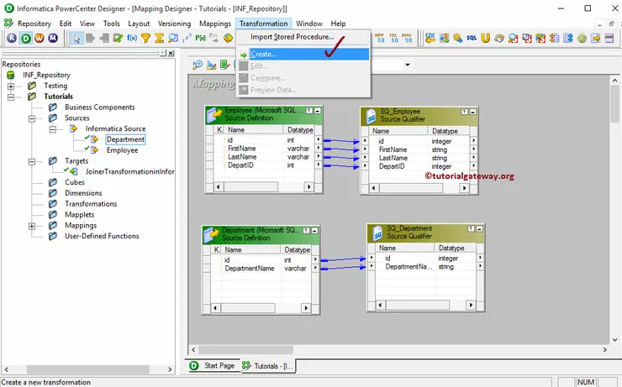
Task: Open the Mappings menu
Action: tap(215, 24)
